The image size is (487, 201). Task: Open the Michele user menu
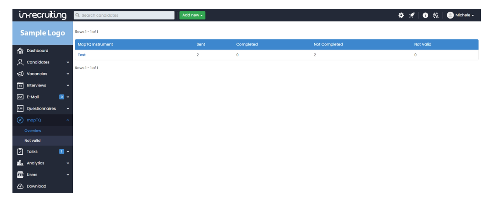click(x=461, y=15)
